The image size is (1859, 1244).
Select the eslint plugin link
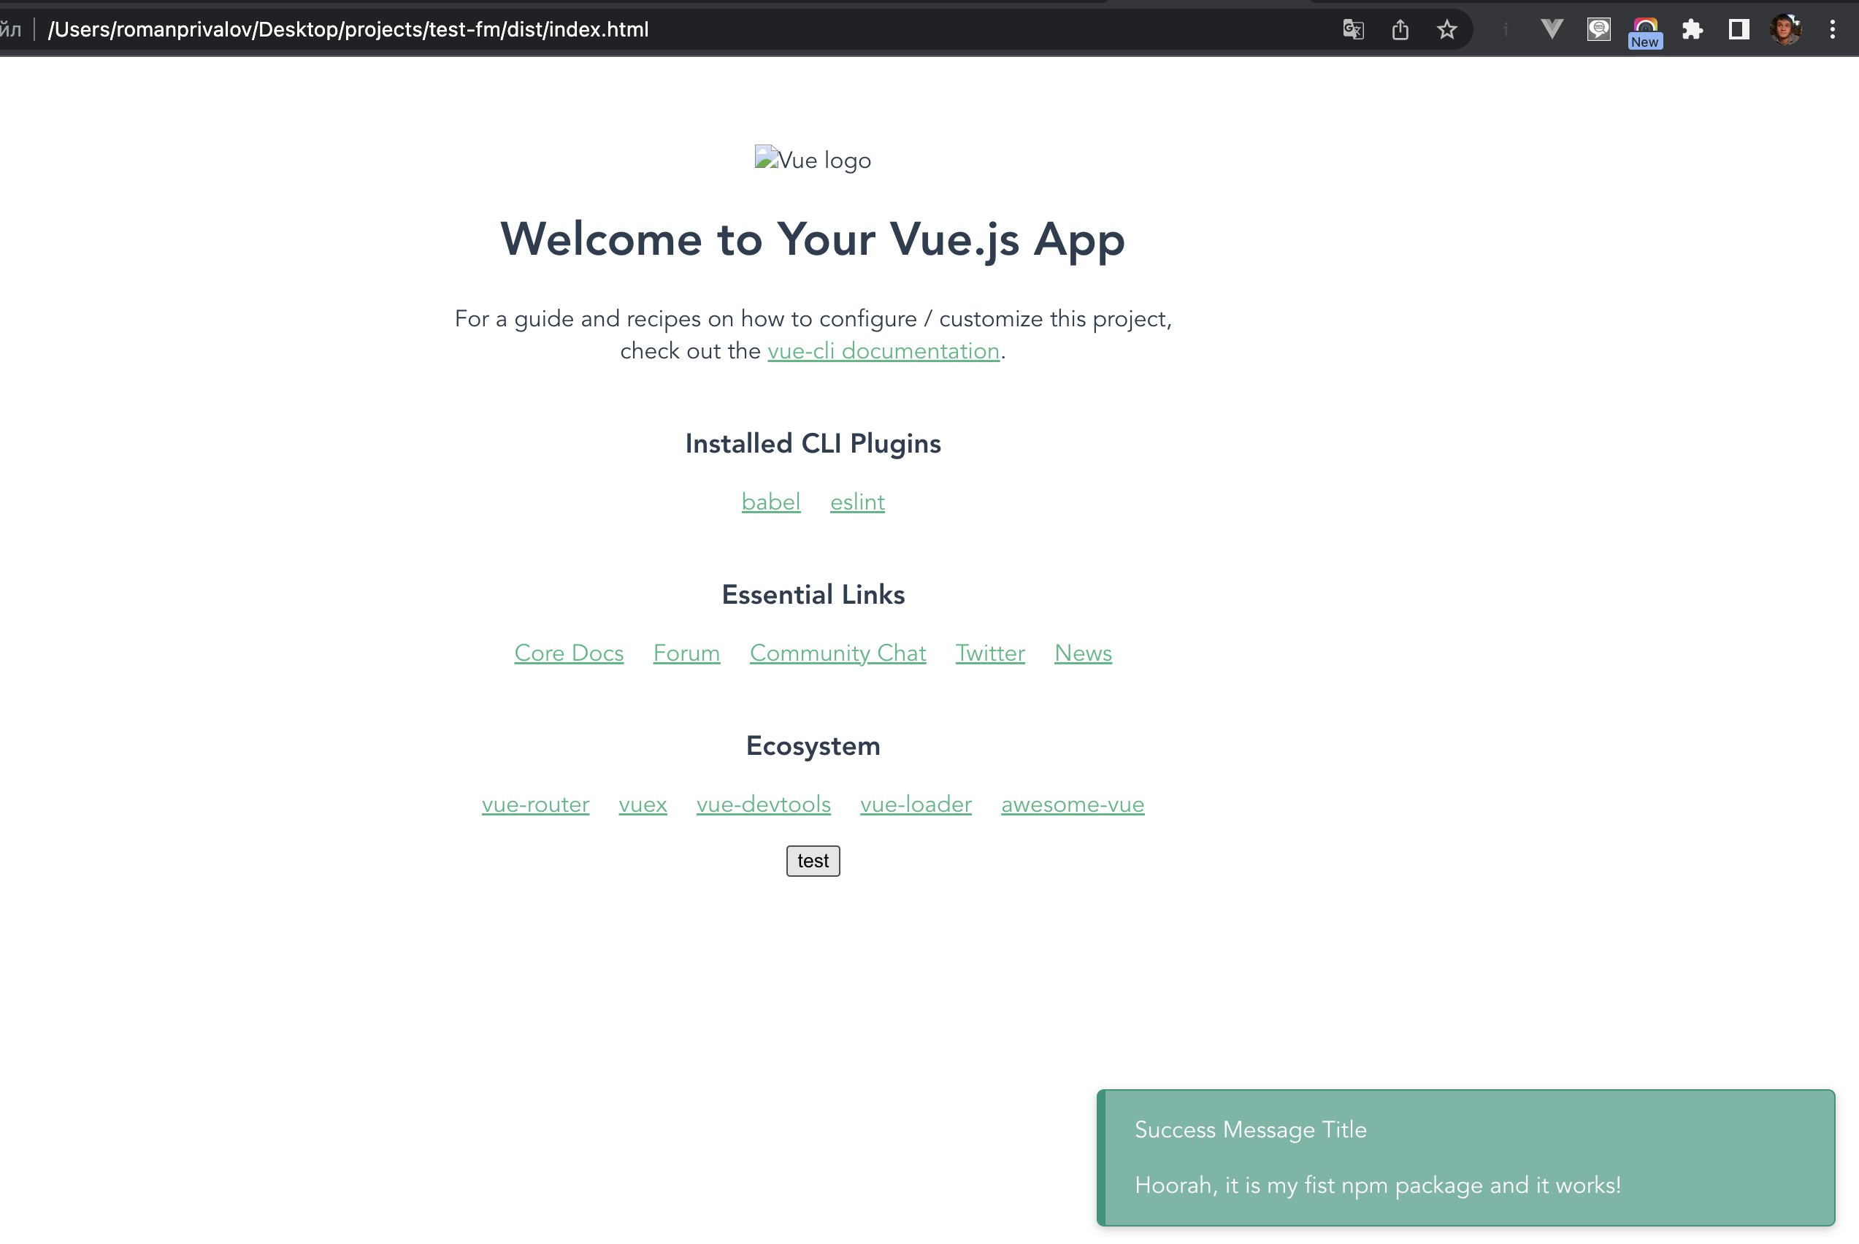856,502
